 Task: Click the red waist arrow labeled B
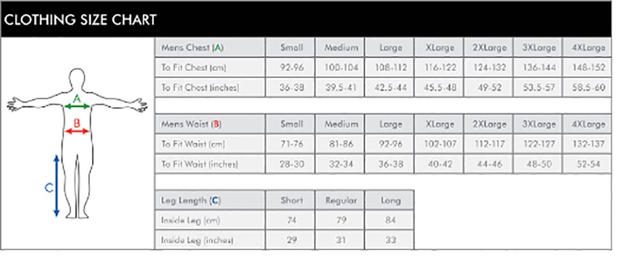(77, 131)
